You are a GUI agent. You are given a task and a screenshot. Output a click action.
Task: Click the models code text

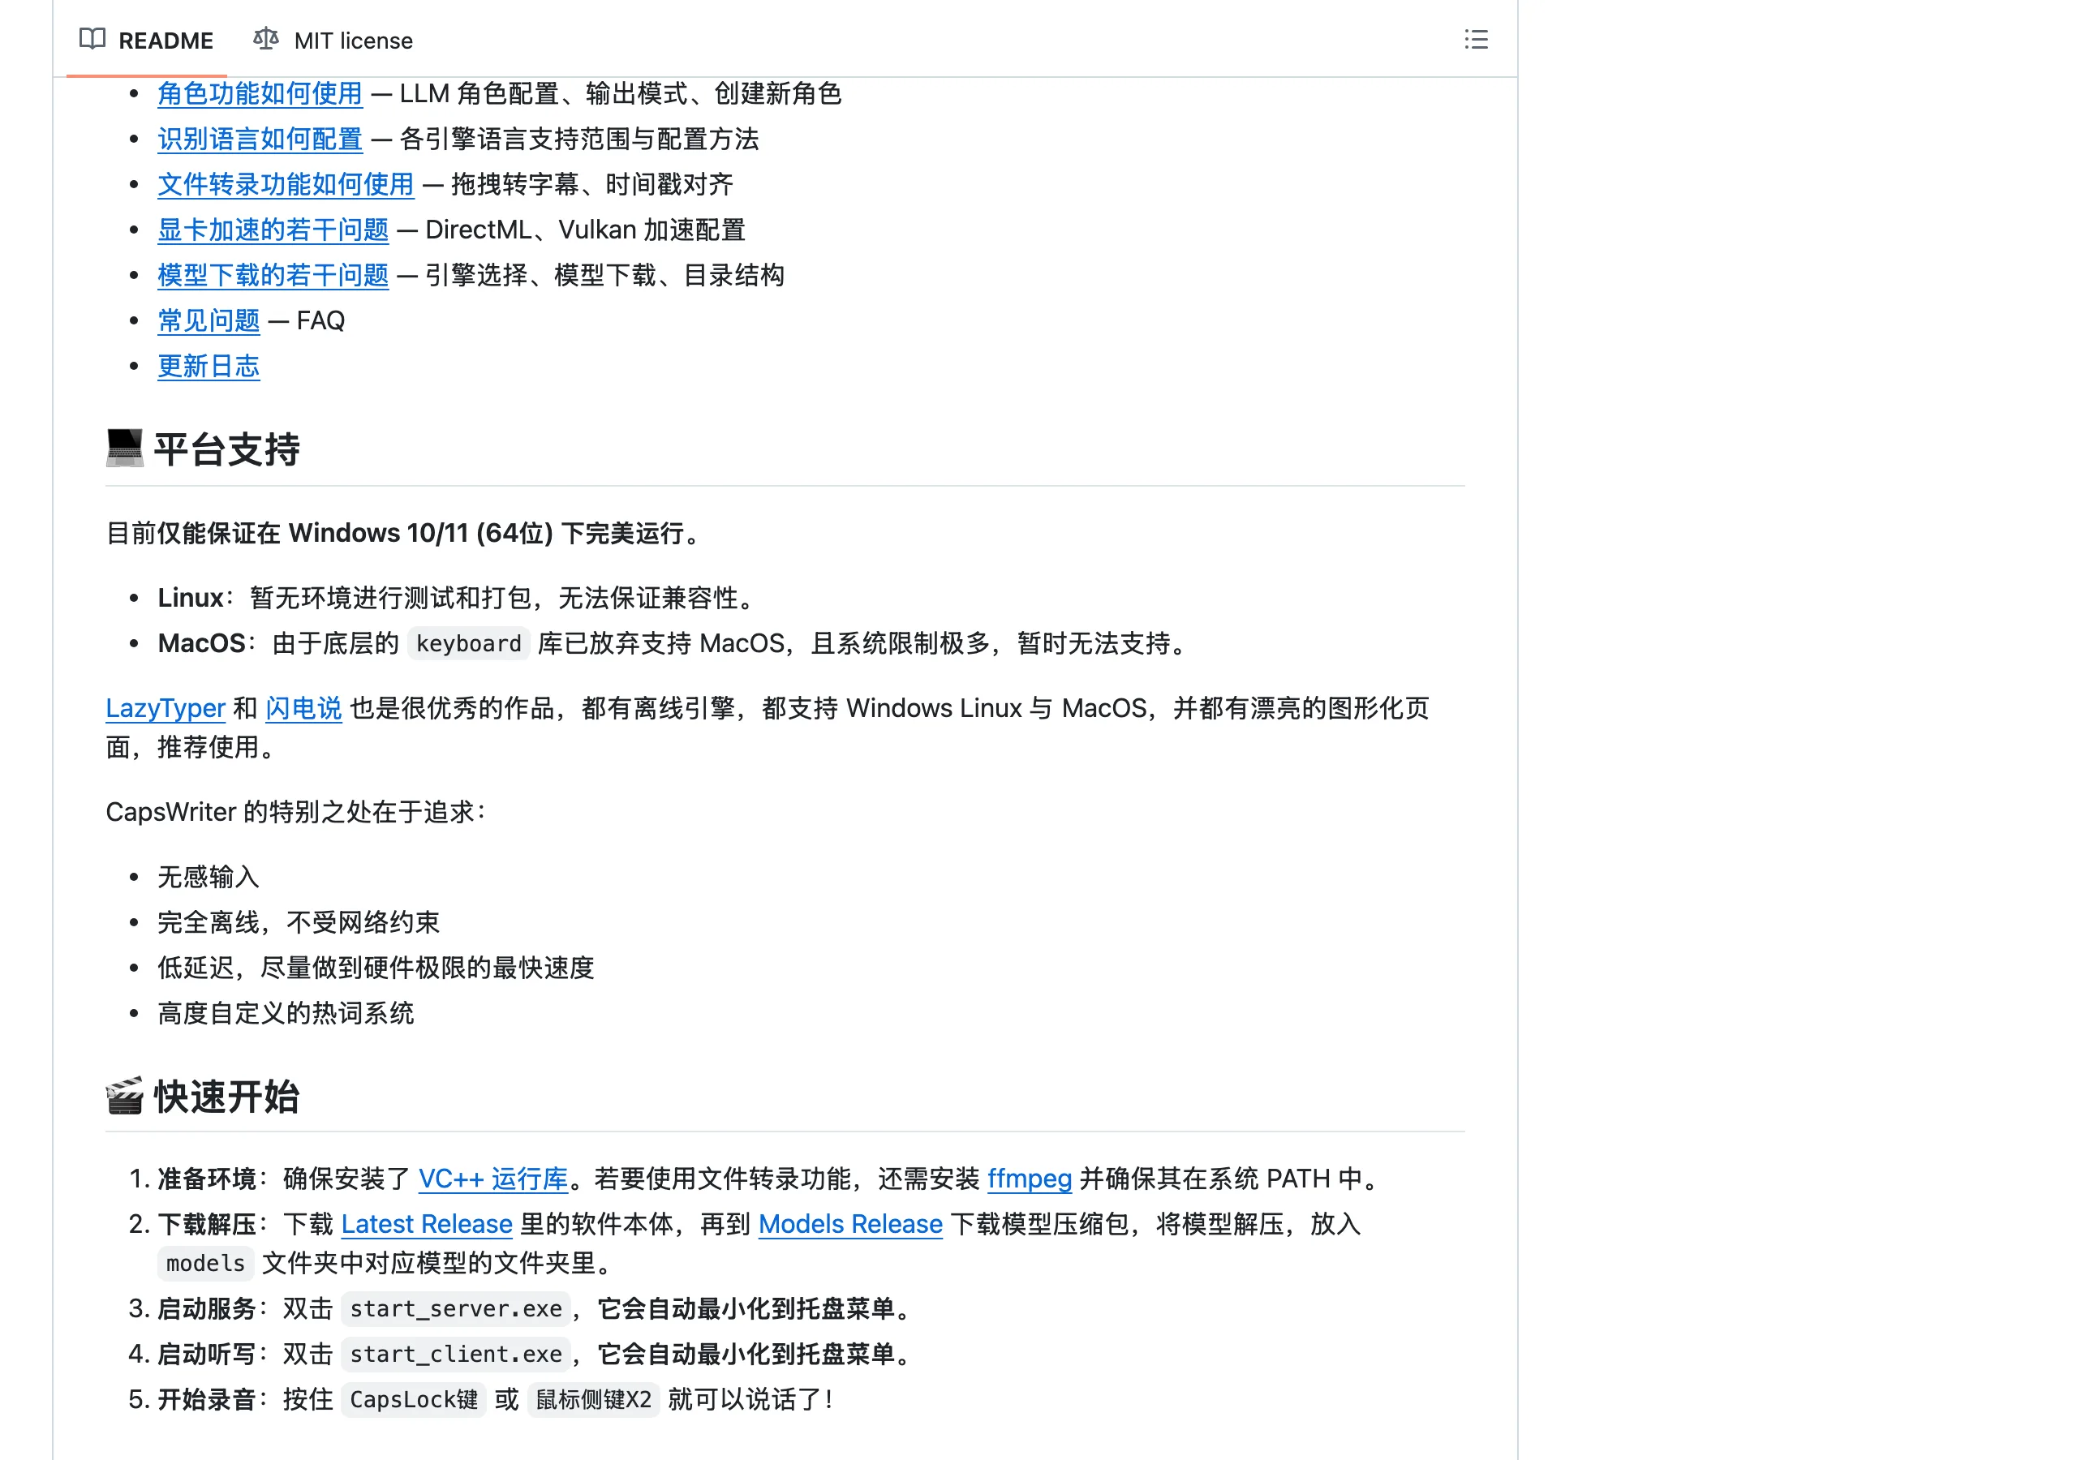(x=205, y=1264)
